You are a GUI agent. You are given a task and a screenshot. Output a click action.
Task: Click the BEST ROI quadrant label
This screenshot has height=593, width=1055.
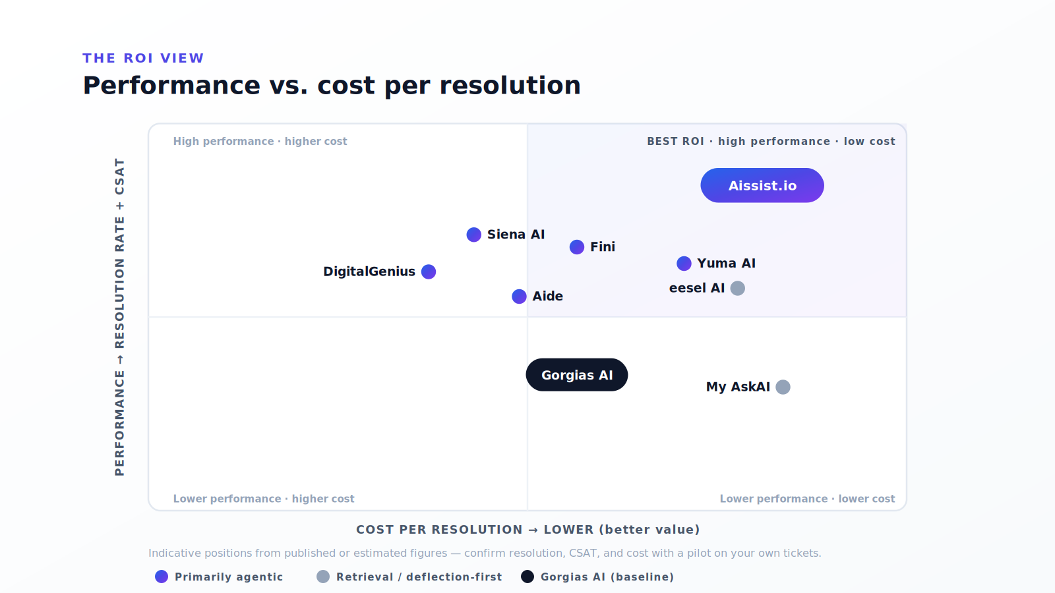click(x=771, y=141)
